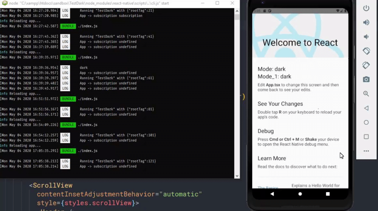Click 'See Your Changes' heading
The height and width of the screenshot is (211, 378).
coord(280,104)
